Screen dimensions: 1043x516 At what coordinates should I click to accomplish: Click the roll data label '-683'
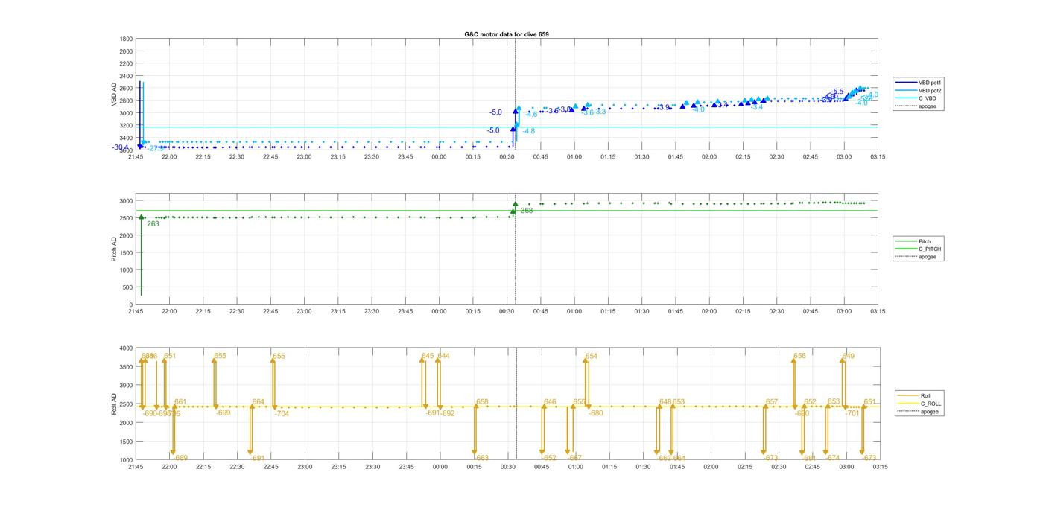(481, 458)
